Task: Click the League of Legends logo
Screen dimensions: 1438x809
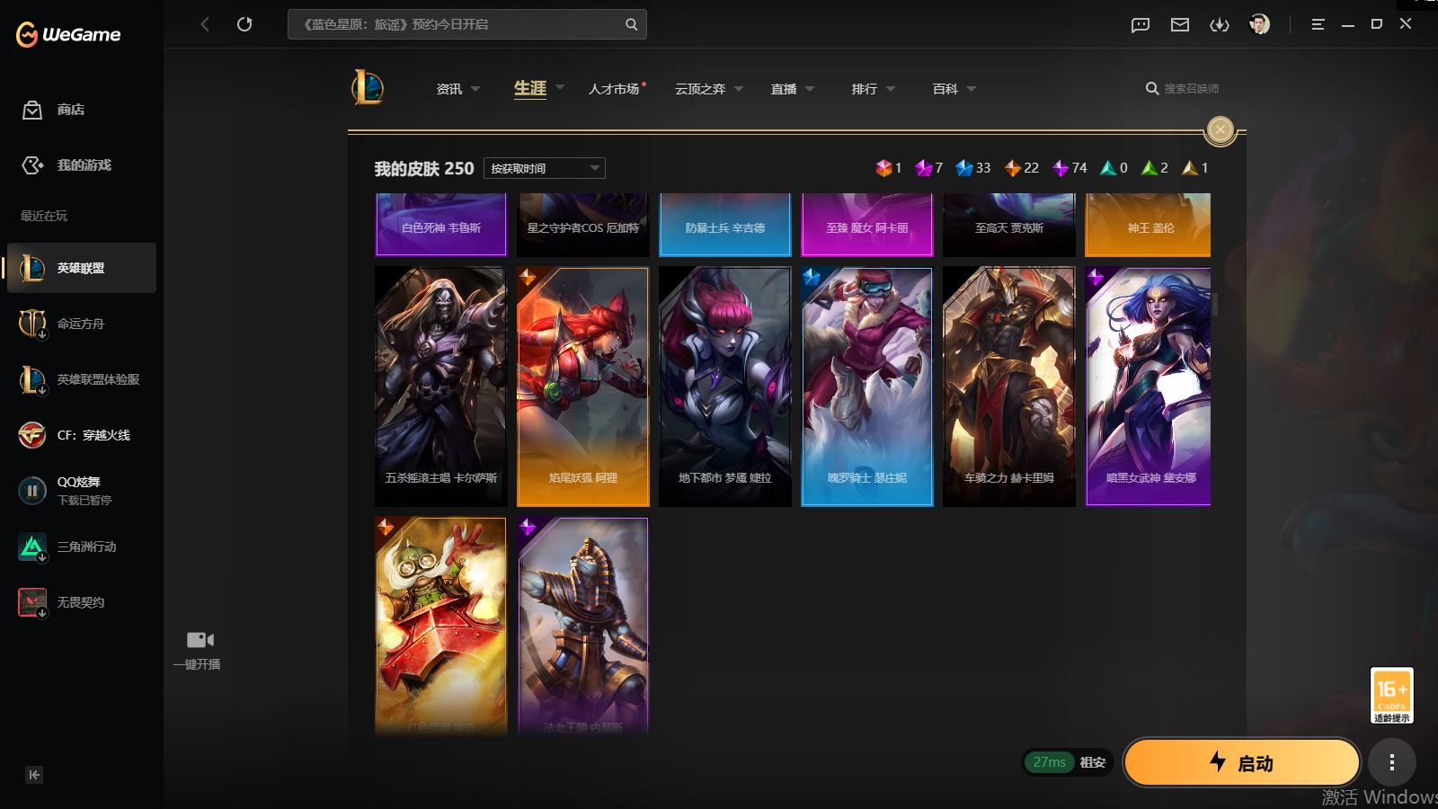Action: click(368, 88)
